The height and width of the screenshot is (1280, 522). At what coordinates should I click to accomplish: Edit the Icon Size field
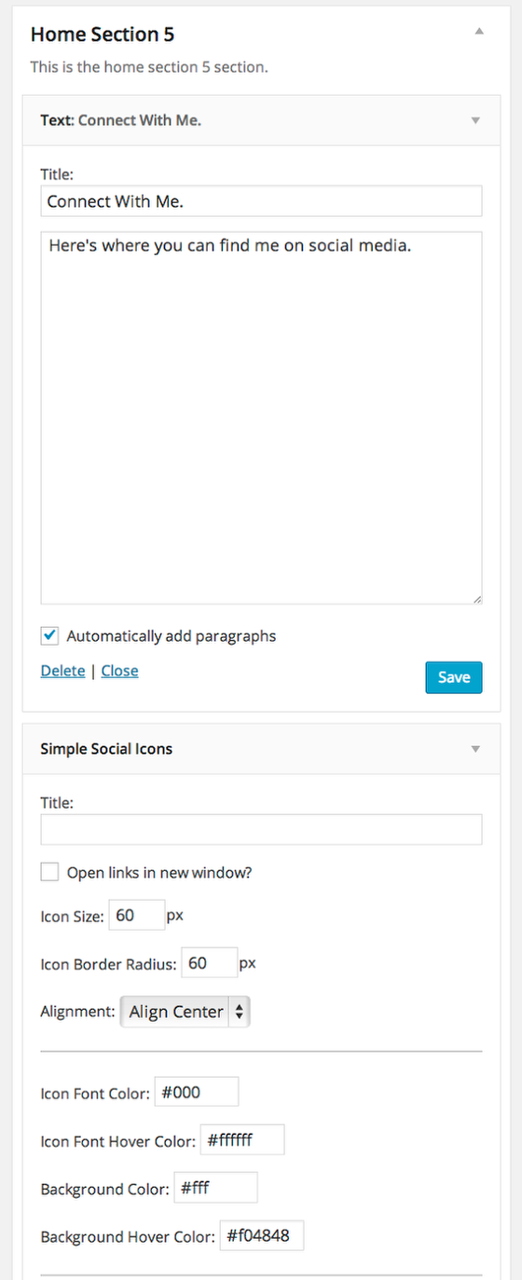[137, 916]
